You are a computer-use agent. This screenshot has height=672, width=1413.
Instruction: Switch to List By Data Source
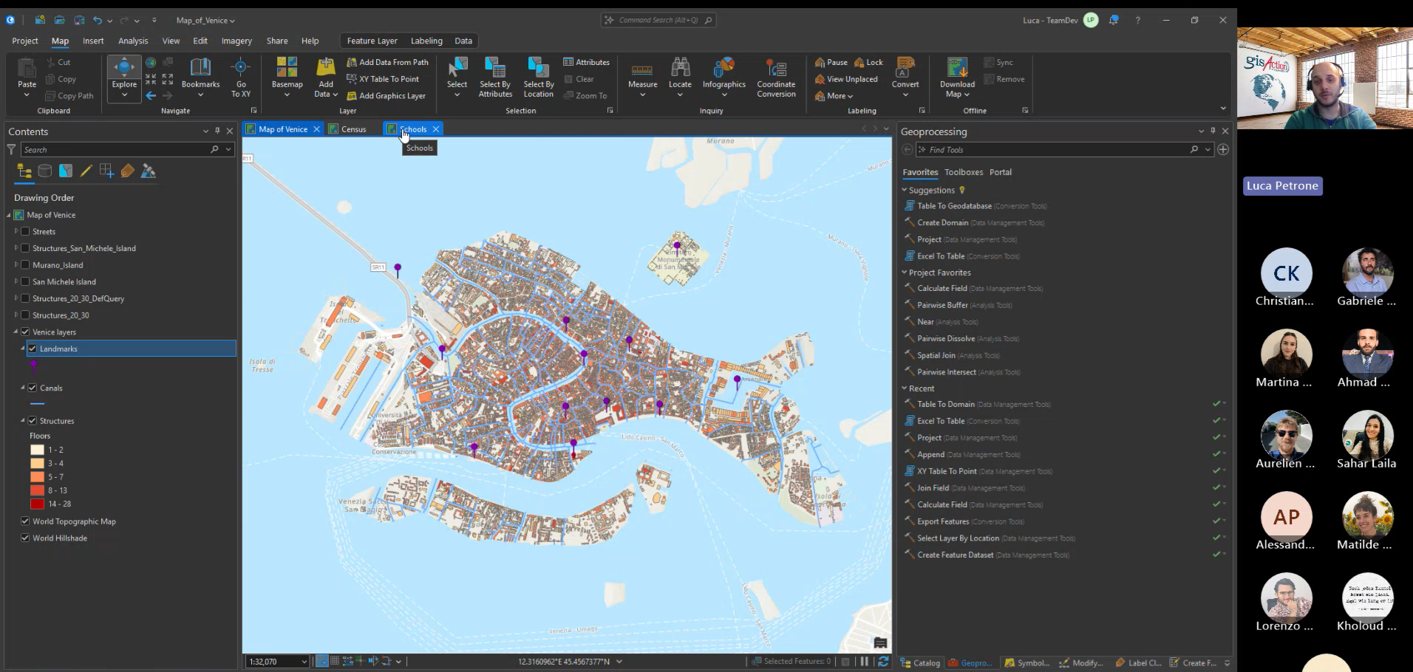pyautogui.click(x=45, y=171)
